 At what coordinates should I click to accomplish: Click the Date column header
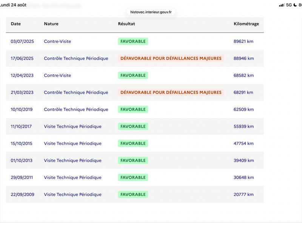16,24
